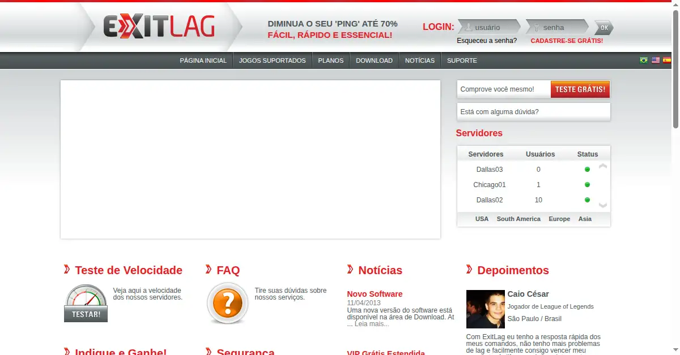Image resolution: width=680 pixels, height=355 pixels.
Task: Open the Novo Software news article
Action: (x=375, y=294)
